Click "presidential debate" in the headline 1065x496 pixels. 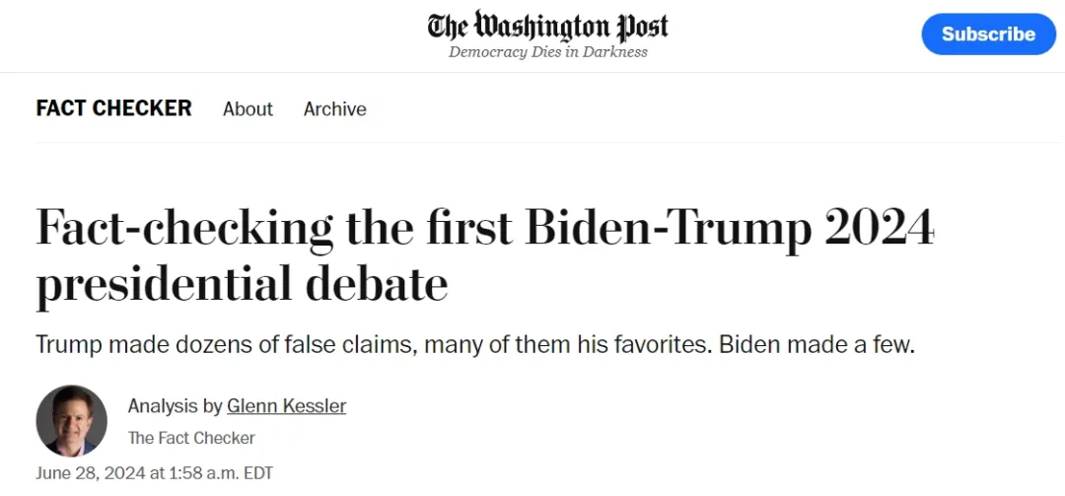pos(242,284)
